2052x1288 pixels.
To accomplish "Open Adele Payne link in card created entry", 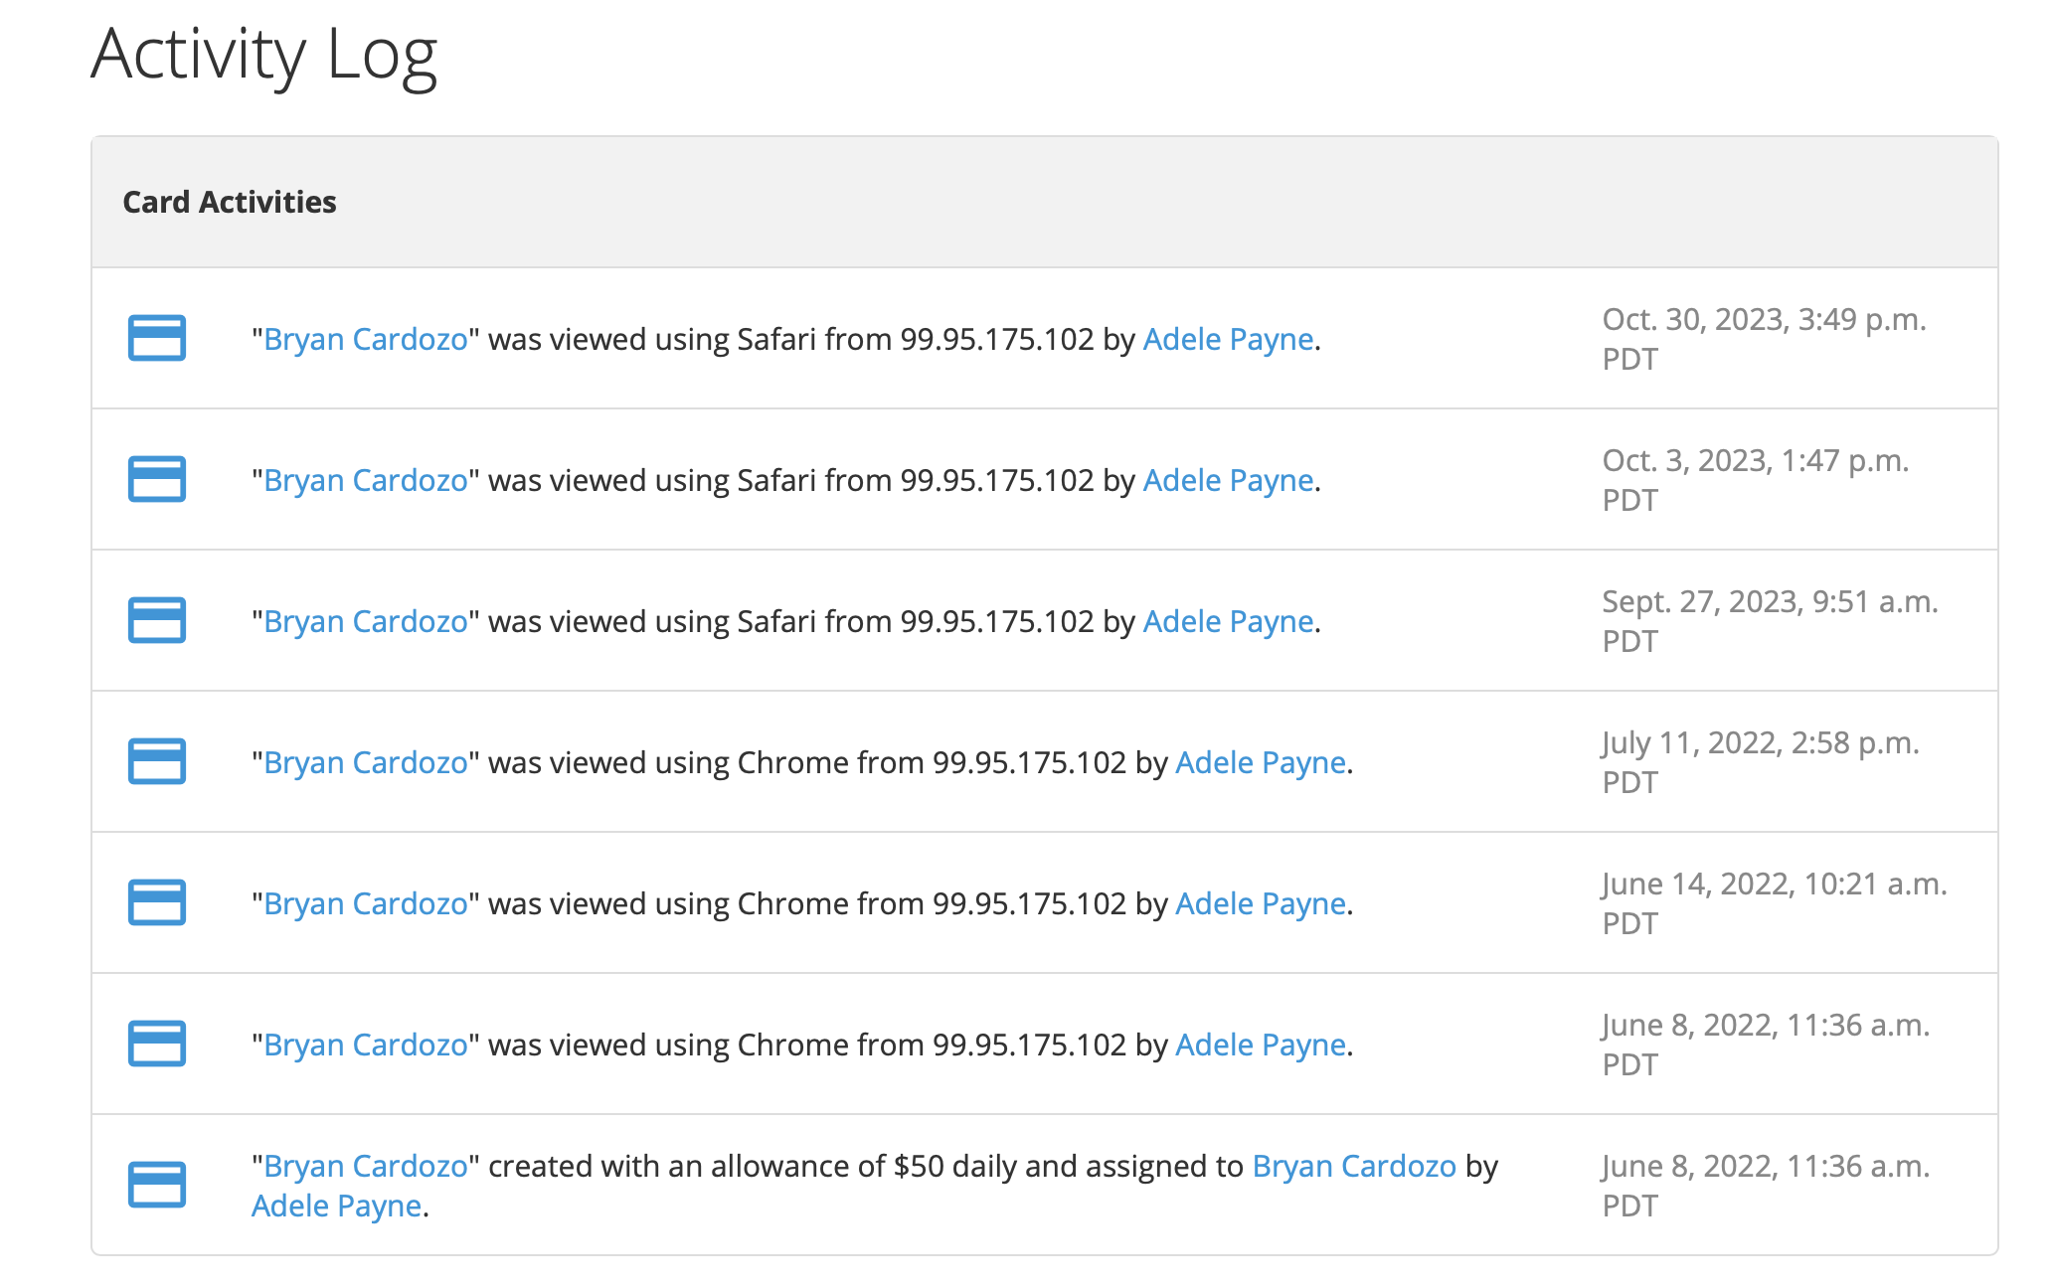I will tap(336, 1207).
